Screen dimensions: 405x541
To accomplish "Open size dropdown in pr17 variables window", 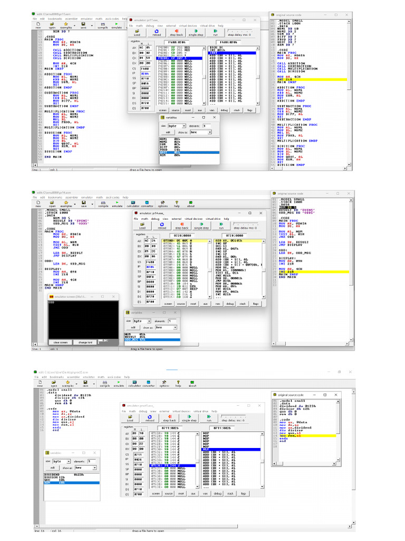I will coord(184,126).
